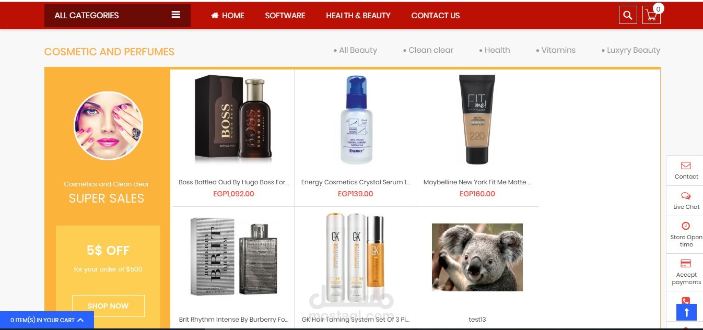Expand the All Categories hamburger menu
Screen dimensions: 703x330
pos(175,15)
